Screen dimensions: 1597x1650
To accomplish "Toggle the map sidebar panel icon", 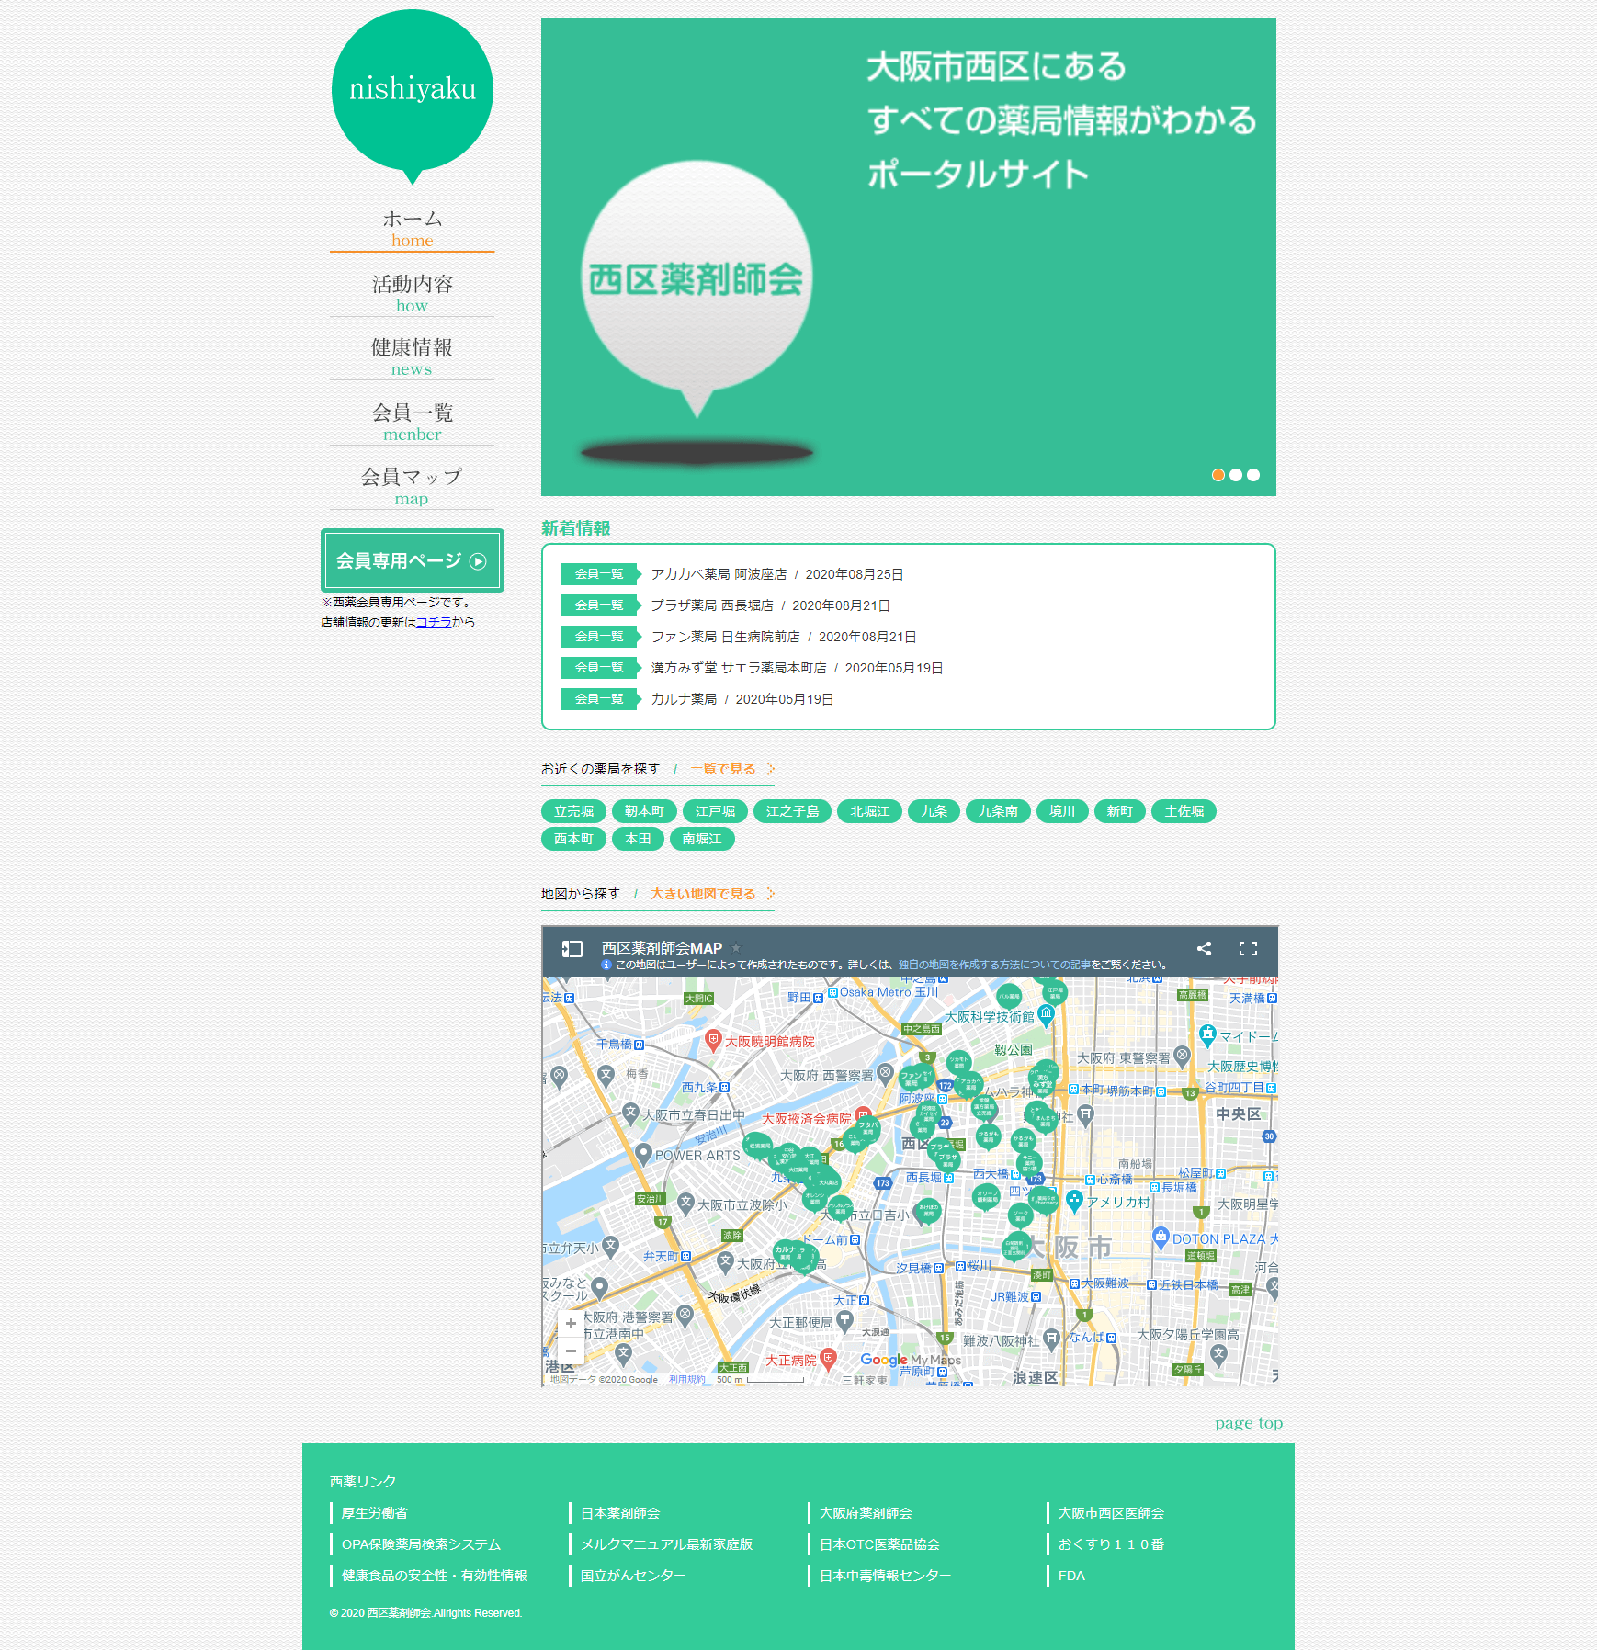I will point(572,949).
